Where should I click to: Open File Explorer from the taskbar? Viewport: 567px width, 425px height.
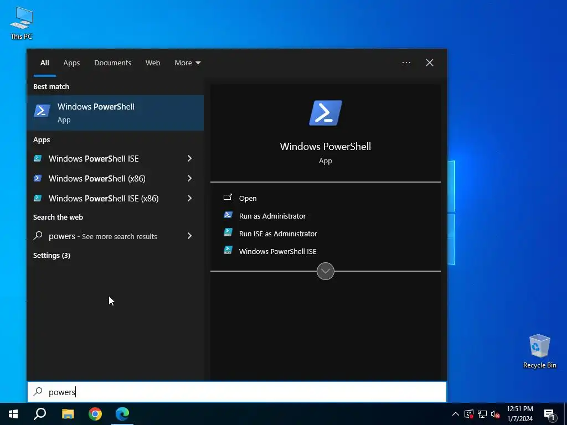click(x=68, y=414)
